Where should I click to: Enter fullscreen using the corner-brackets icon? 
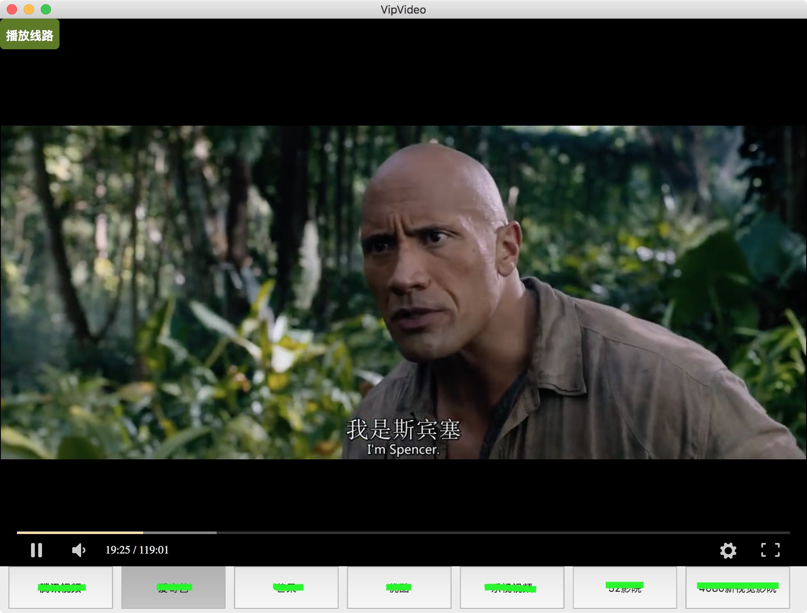click(x=770, y=550)
